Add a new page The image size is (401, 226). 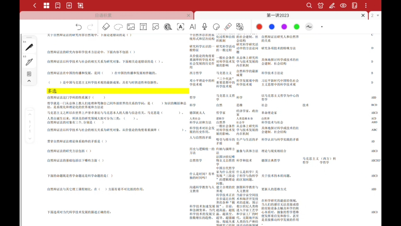[69, 6]
